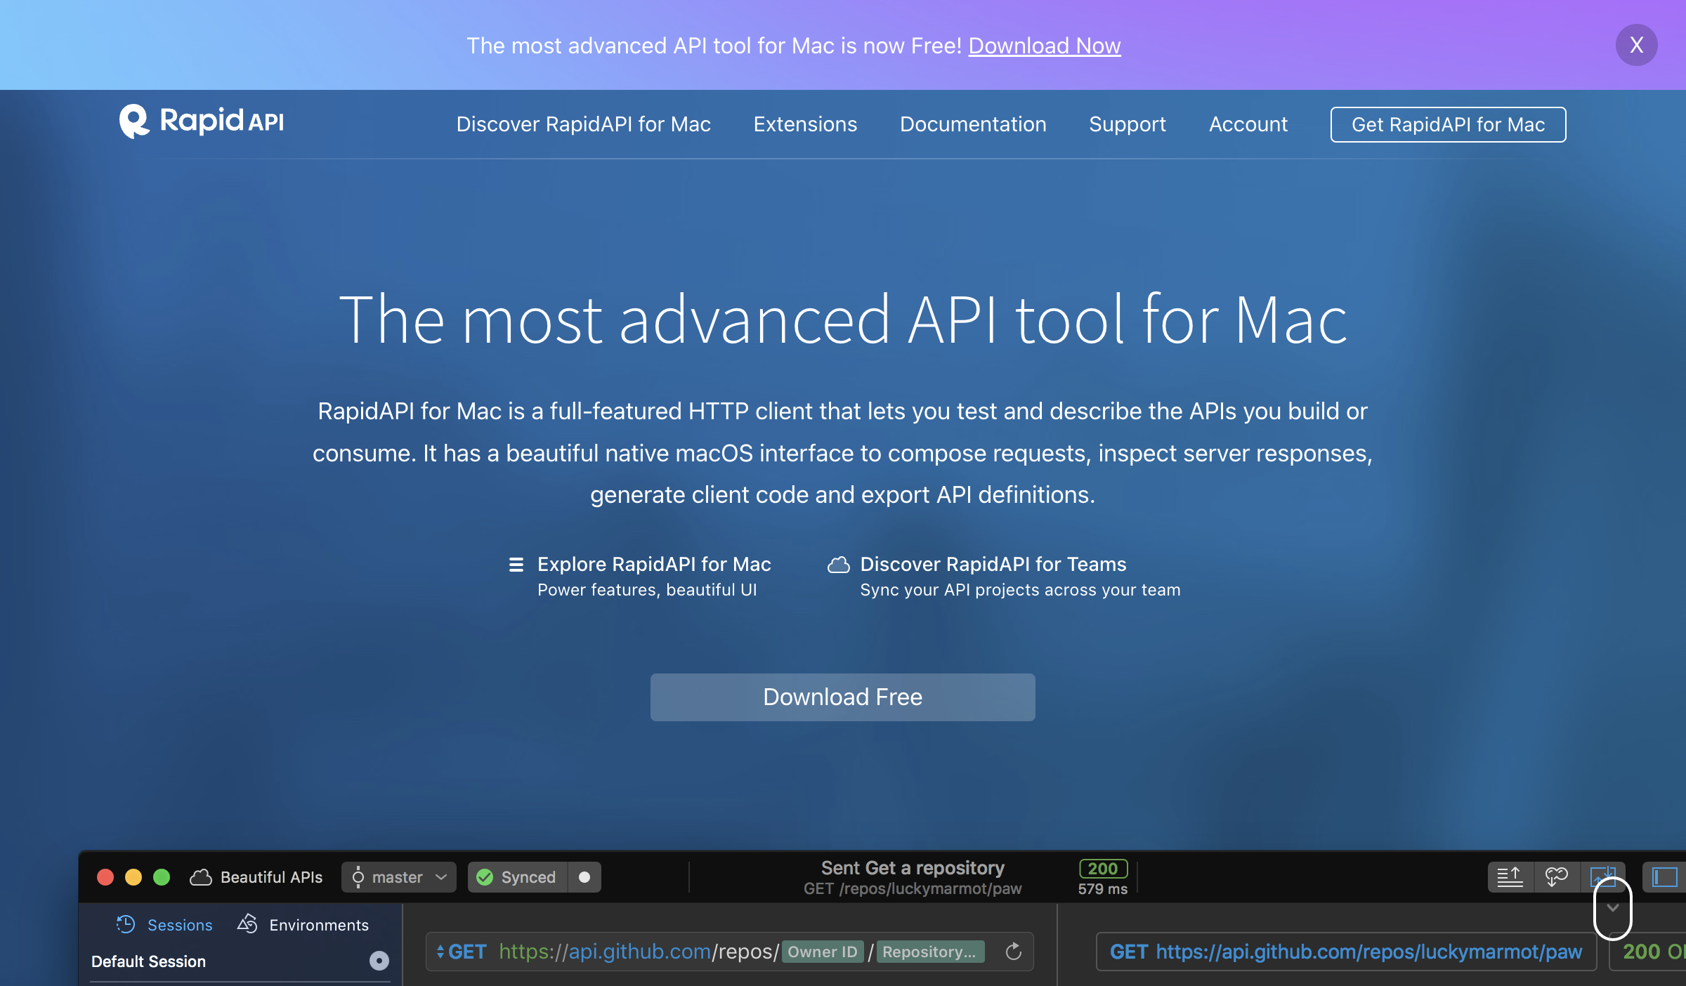The image size is (1686, 986).
Task: Click the white dot button beside Synced
Action: [x=584, y=877]
